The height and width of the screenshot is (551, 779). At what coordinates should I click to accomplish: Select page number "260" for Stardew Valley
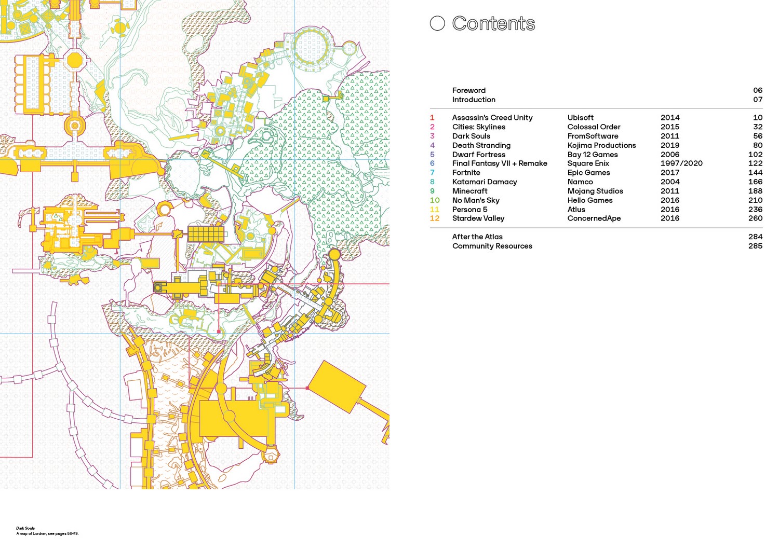coord(756,218)
